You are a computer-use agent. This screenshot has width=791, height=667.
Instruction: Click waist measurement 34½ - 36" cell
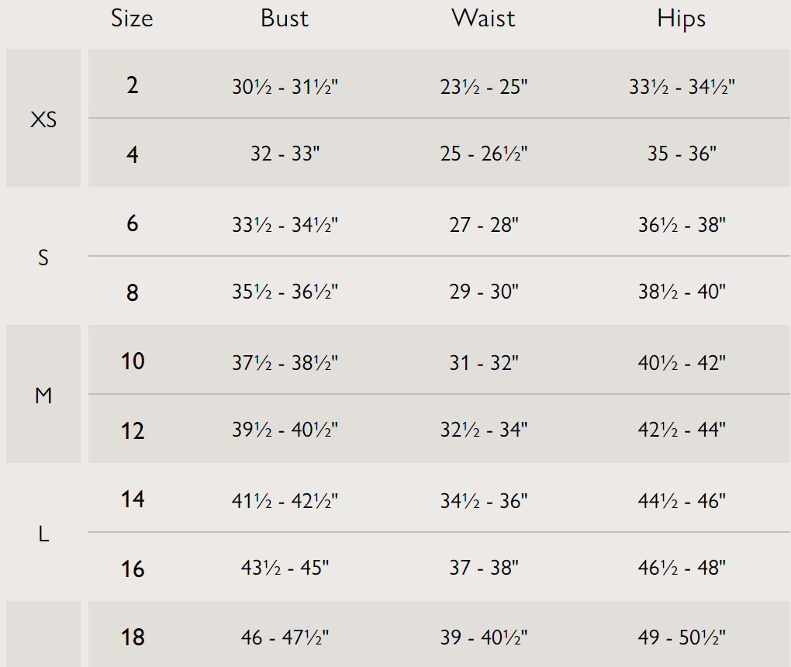[483, 500]
